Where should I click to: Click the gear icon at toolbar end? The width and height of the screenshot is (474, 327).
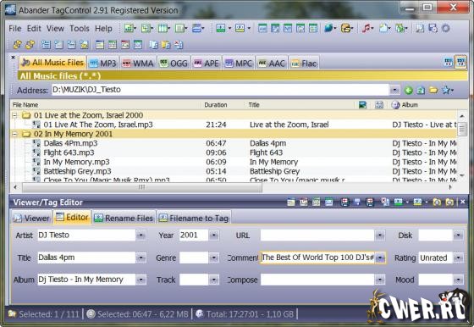[445, 29]
